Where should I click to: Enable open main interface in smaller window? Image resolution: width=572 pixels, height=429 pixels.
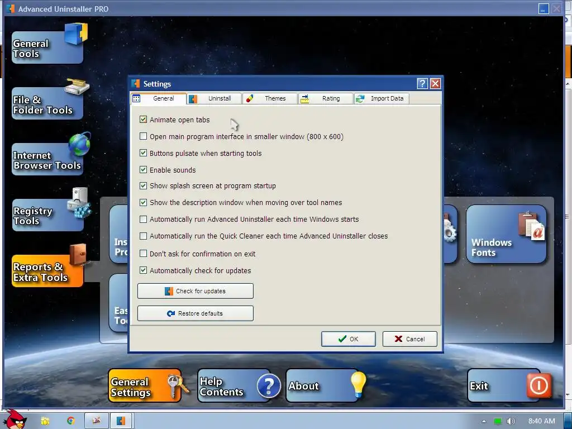144,136
